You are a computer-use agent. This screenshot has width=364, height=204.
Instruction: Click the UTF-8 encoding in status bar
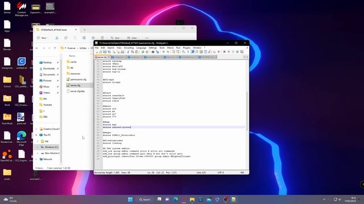221,172
